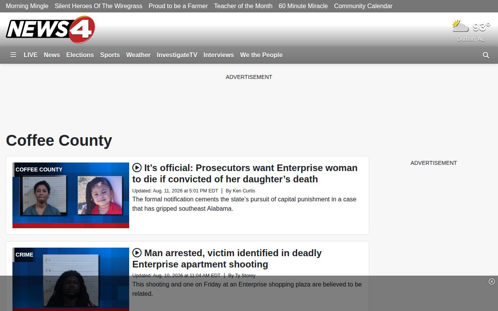Screen dimensions: 498x311
Task: Open the deadly Enterprise apartment shooting headline
Action: pyautogui.click(x=227, y=259)
